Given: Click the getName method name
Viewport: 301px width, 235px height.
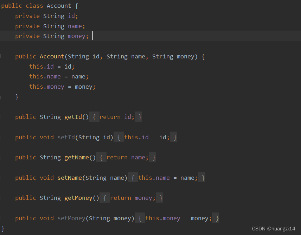Looking at the screenshot, I should coord(77,158).
